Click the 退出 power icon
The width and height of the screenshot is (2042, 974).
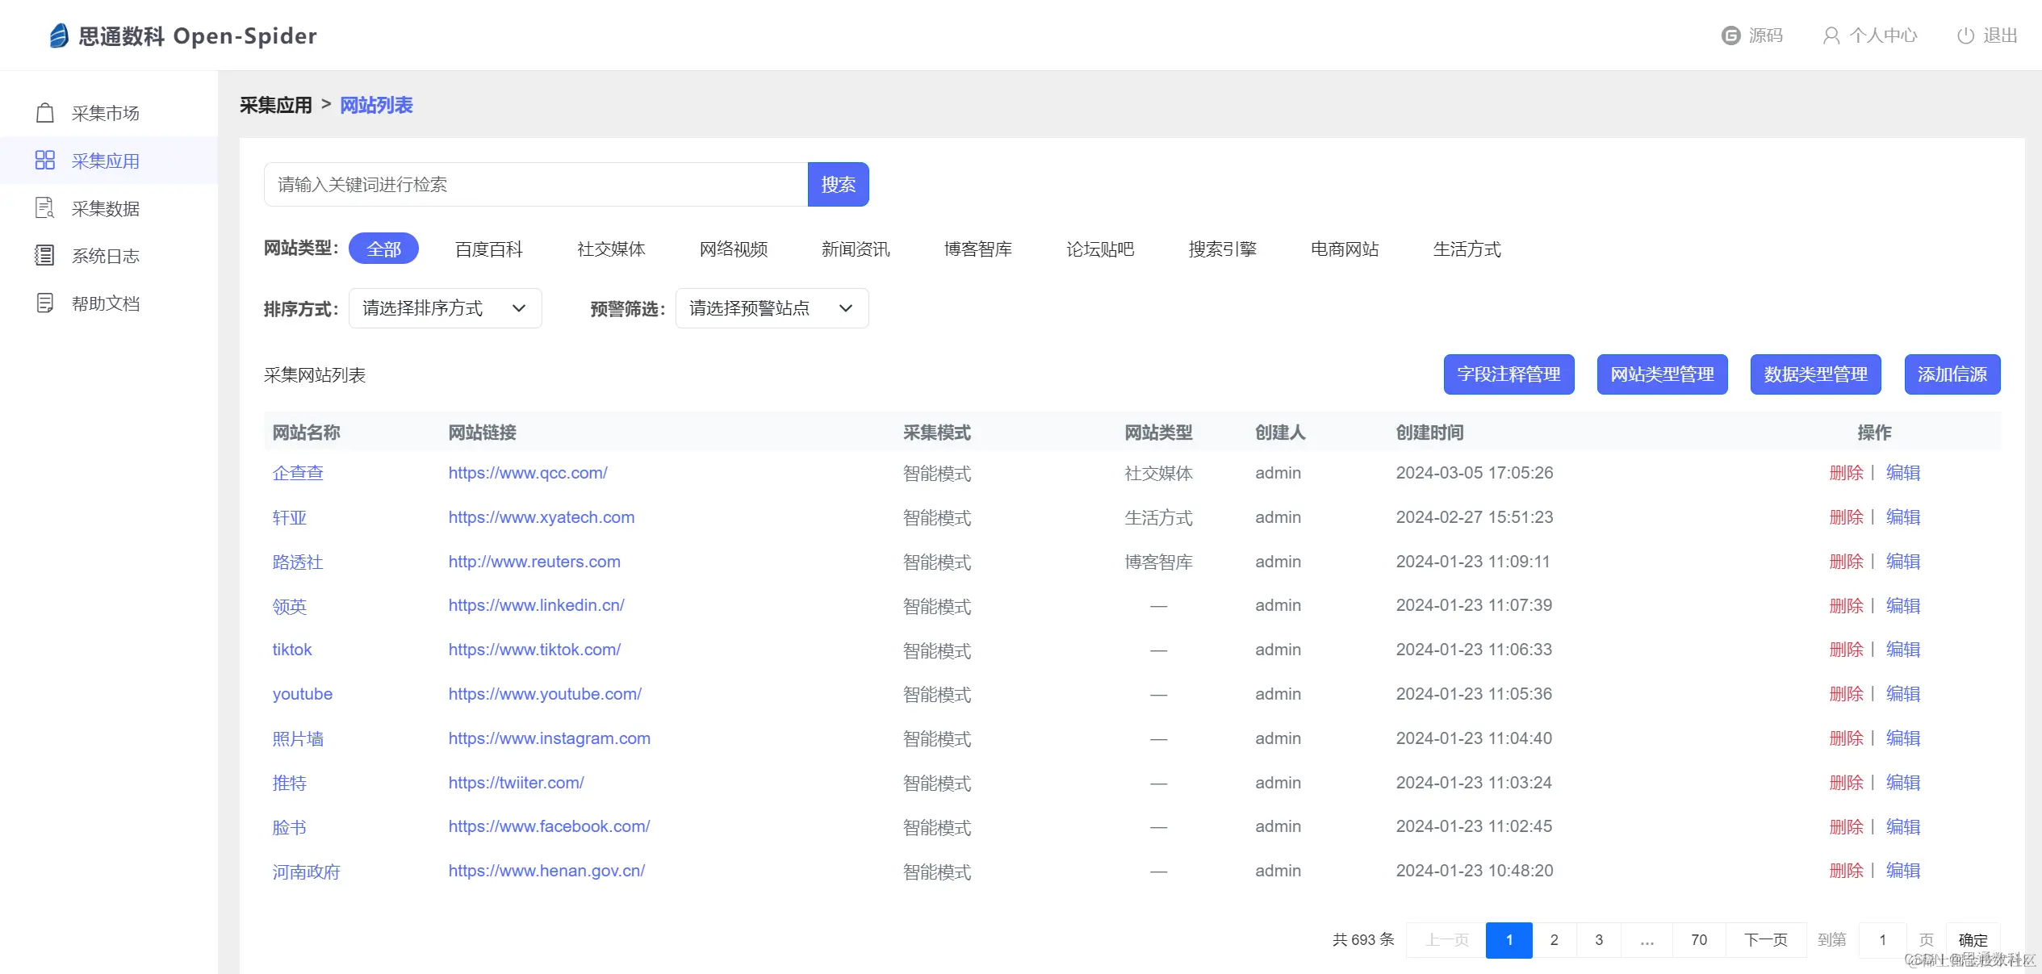tap(1965, 36)
